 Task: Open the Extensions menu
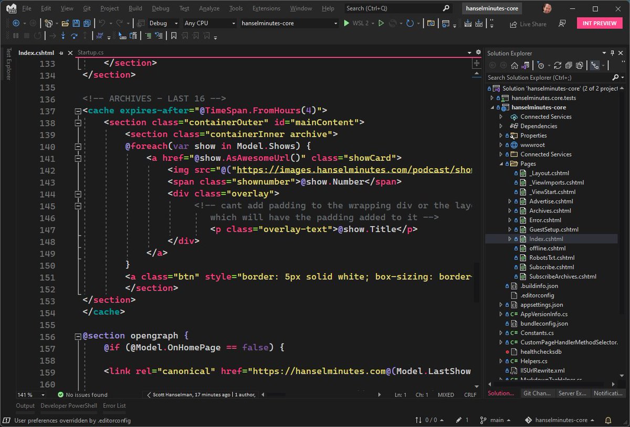coord(266,8)
